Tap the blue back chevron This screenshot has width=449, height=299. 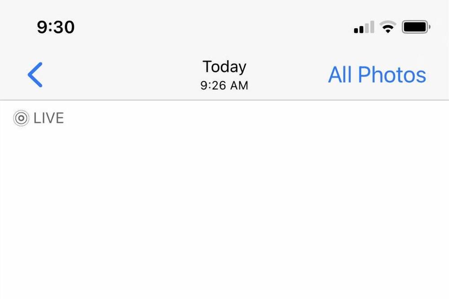pos(35,75)
